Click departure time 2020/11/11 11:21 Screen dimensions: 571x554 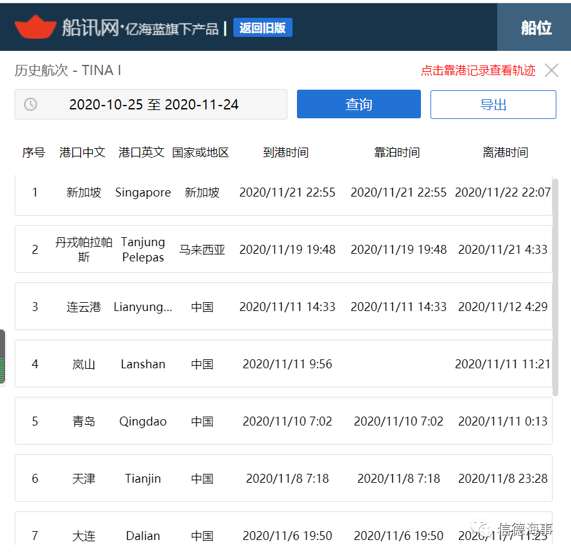pos(503,364)
